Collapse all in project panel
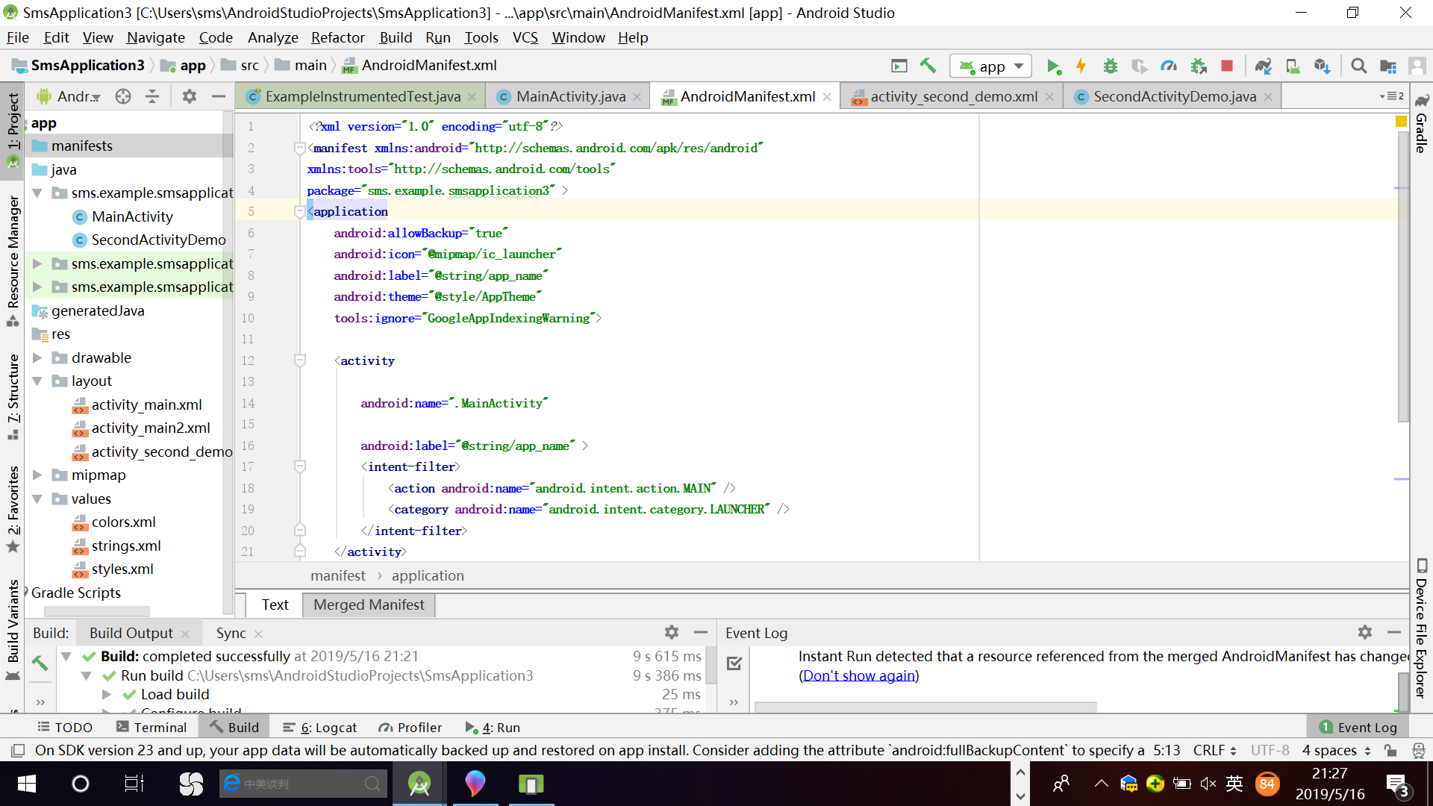Viewport: 1433px width, 806px height. coord(152,96)
